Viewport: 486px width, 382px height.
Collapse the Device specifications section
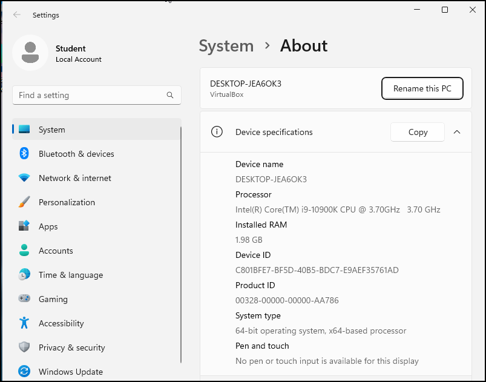pyautogui.click(x=456, y=132)
